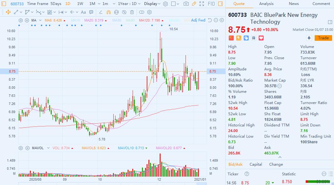This screenshot has width=334, height=185.
Task: Click the magnet snap drawing tool
Action: pos(108,12)
